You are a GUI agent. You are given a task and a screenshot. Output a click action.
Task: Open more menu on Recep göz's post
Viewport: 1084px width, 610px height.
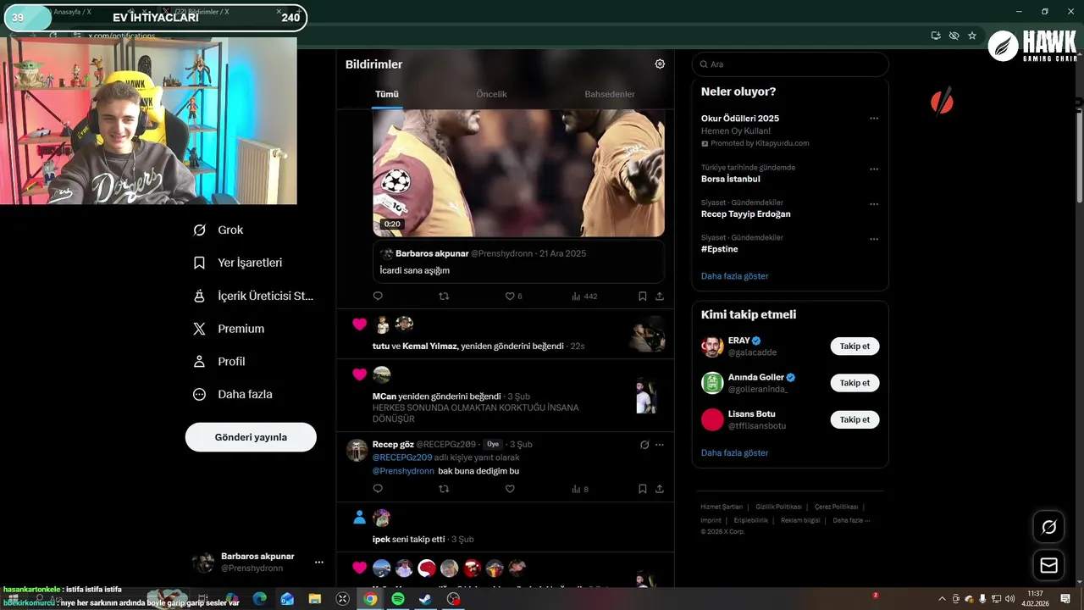(x=660, y=444)
